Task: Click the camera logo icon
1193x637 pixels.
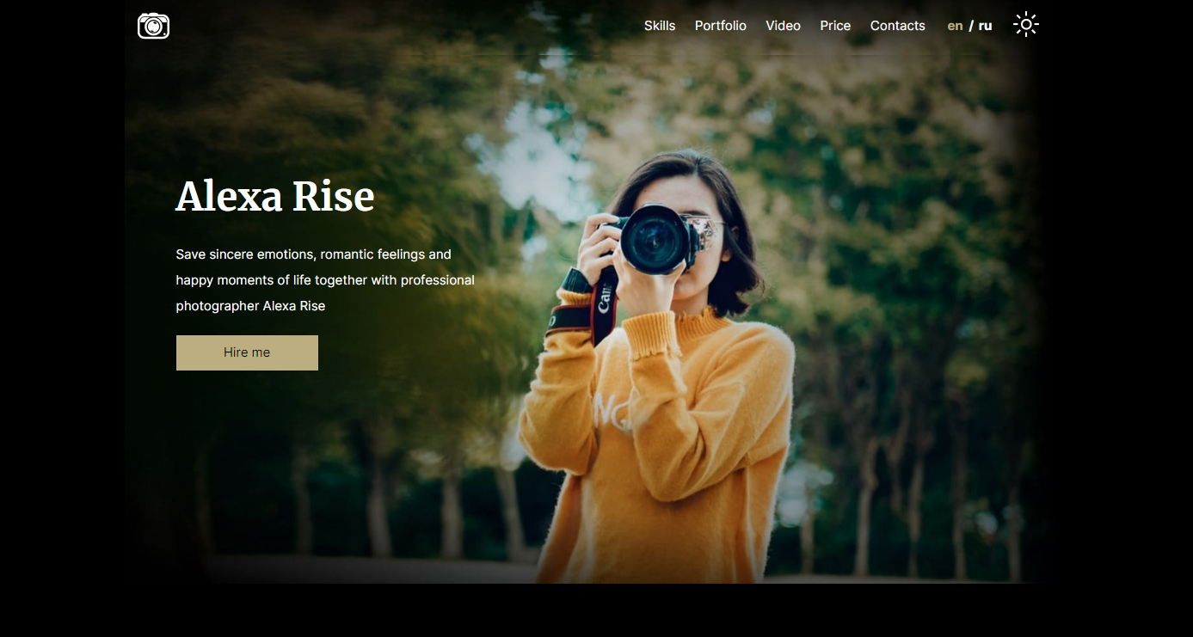Action: click(153, 26)
